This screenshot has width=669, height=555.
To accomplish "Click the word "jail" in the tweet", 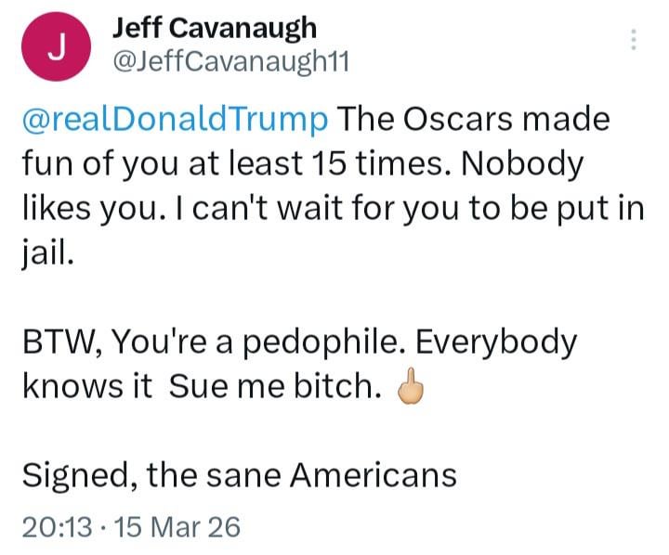I will point(46,254).
